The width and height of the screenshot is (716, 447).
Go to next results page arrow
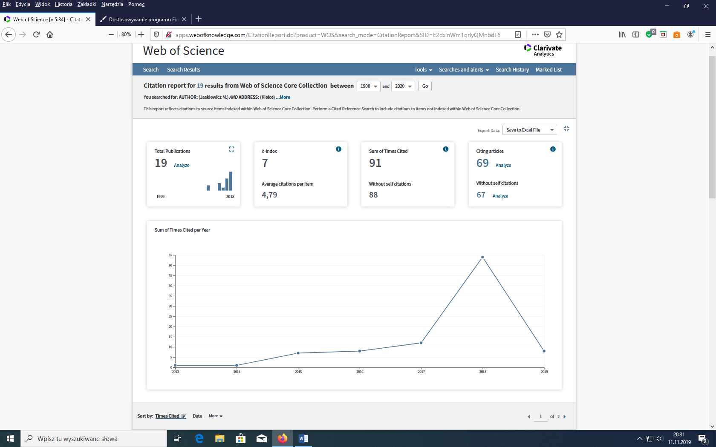coord(565,416)
